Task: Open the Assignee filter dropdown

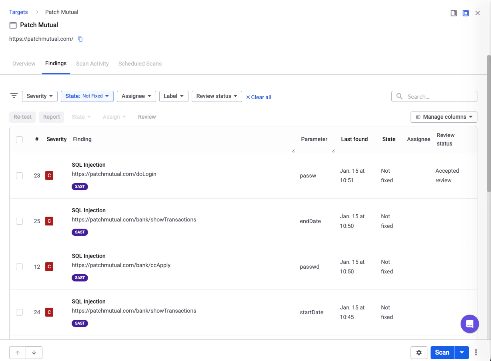Action: [136, 96]
